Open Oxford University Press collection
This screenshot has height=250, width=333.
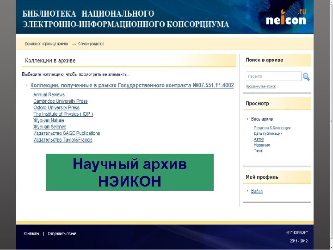(x=56, y=107)
